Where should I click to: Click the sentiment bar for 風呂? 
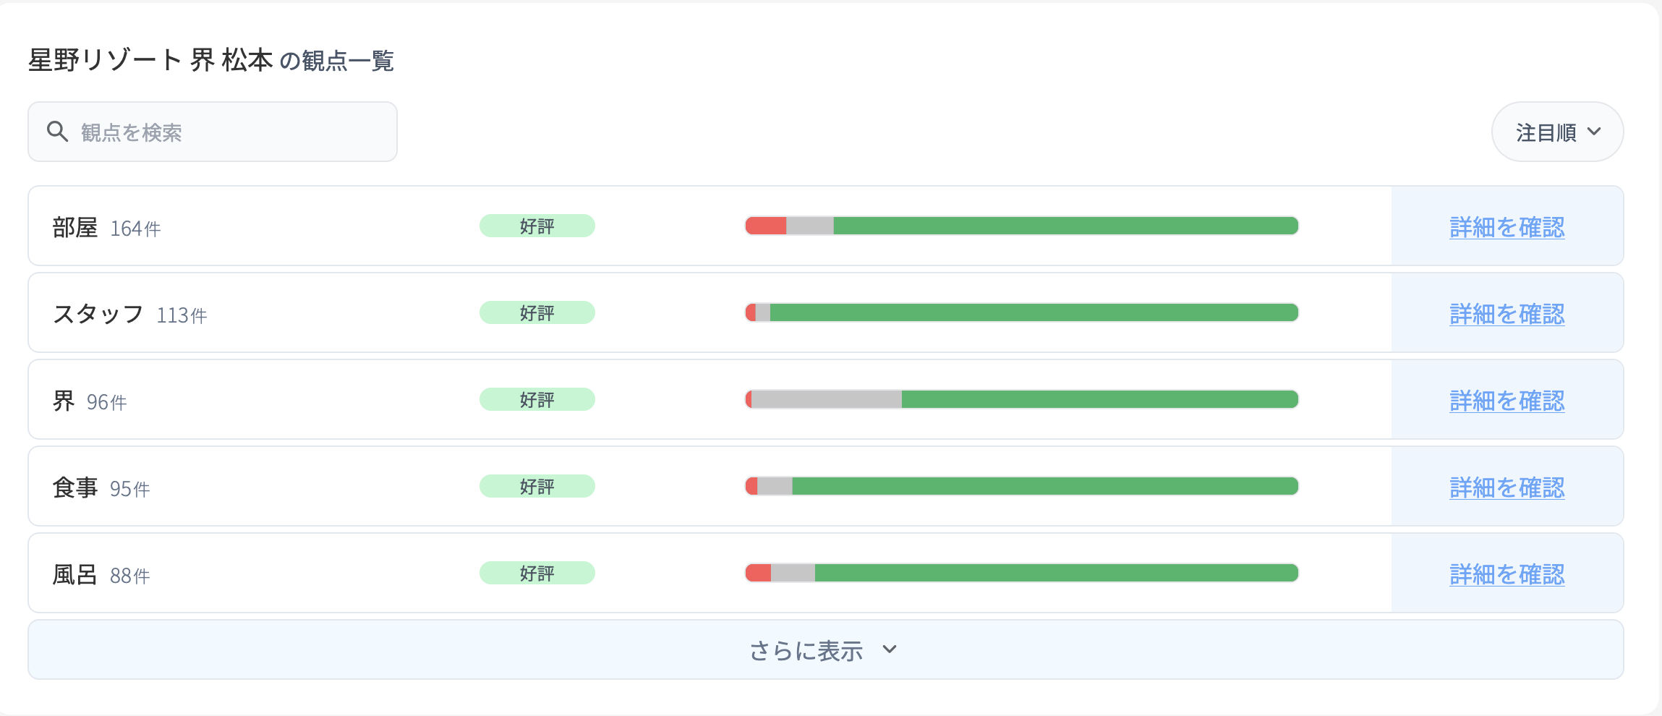pyautogui.click(x=1021, y=573)
